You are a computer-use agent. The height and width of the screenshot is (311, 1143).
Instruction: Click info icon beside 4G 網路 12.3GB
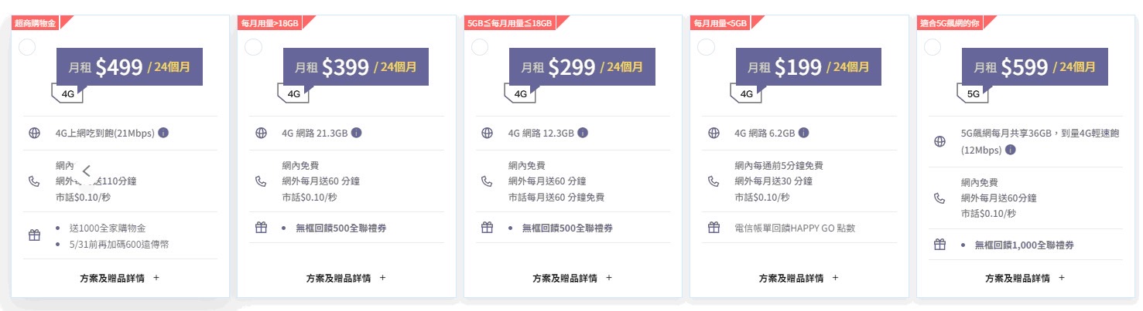583,133
